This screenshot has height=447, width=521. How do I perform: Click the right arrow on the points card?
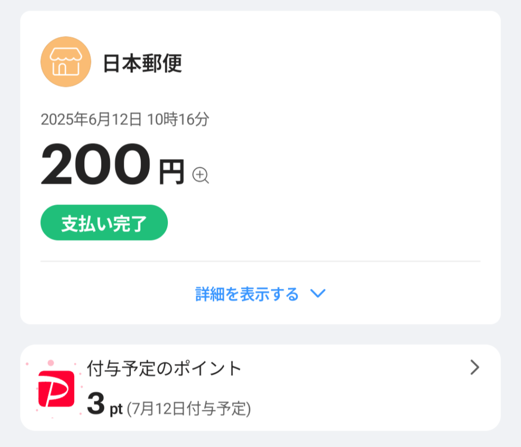(x=474, y=367)
